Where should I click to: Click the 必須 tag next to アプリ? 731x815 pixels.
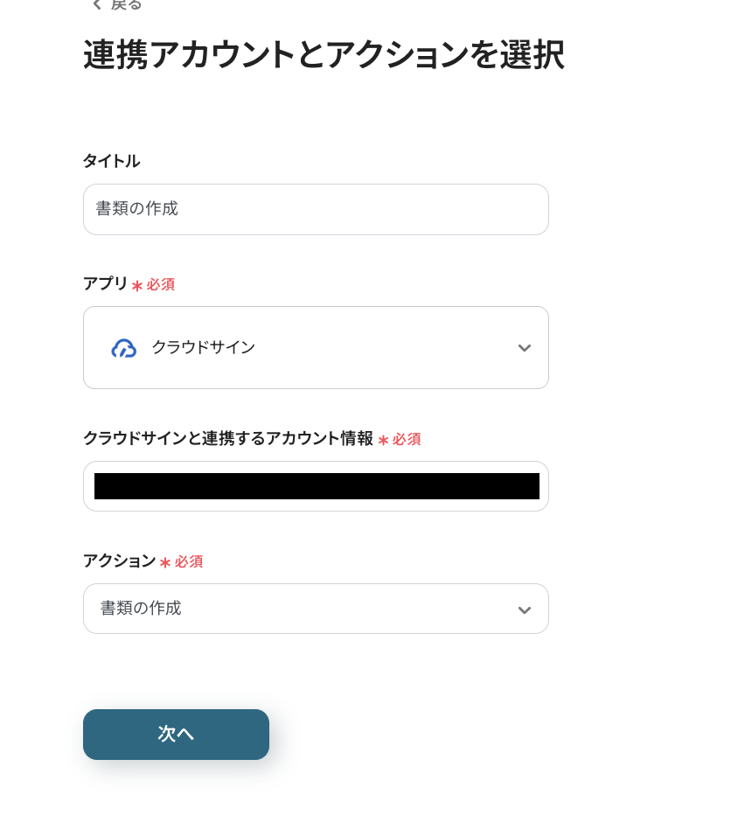tap(161, 284)
